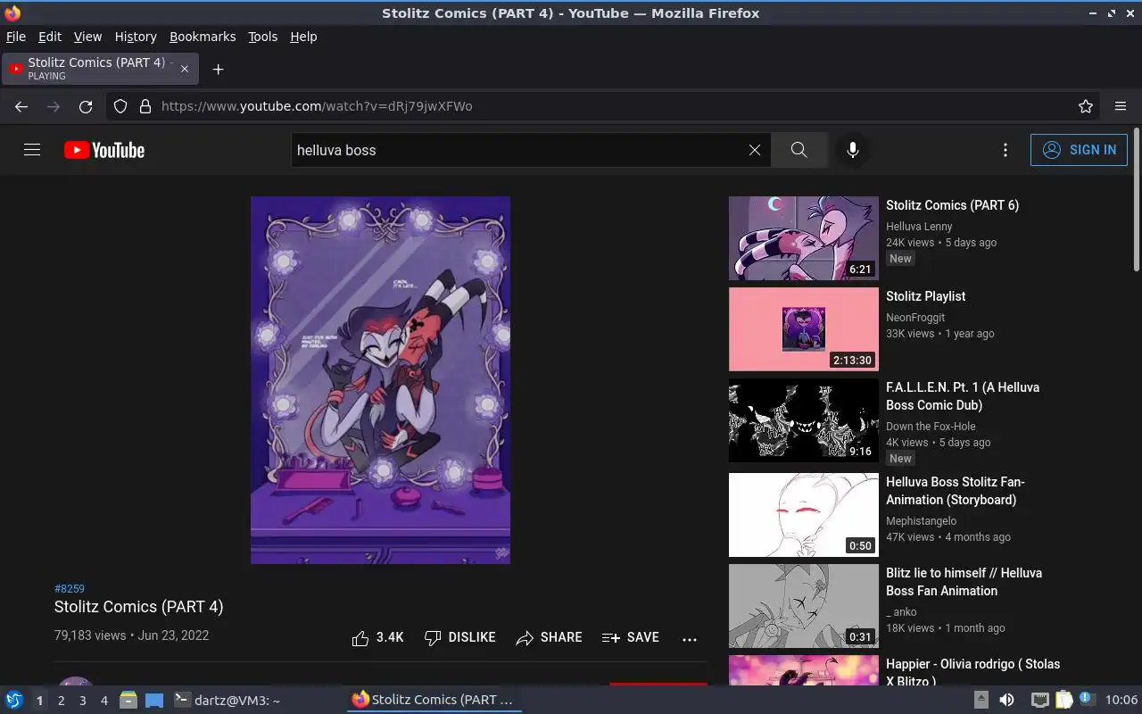Viewport: 1142px width, 714px height.
Task: Click Firefox Stolitz Comics taskbar button
Action: tap(434, 700)
